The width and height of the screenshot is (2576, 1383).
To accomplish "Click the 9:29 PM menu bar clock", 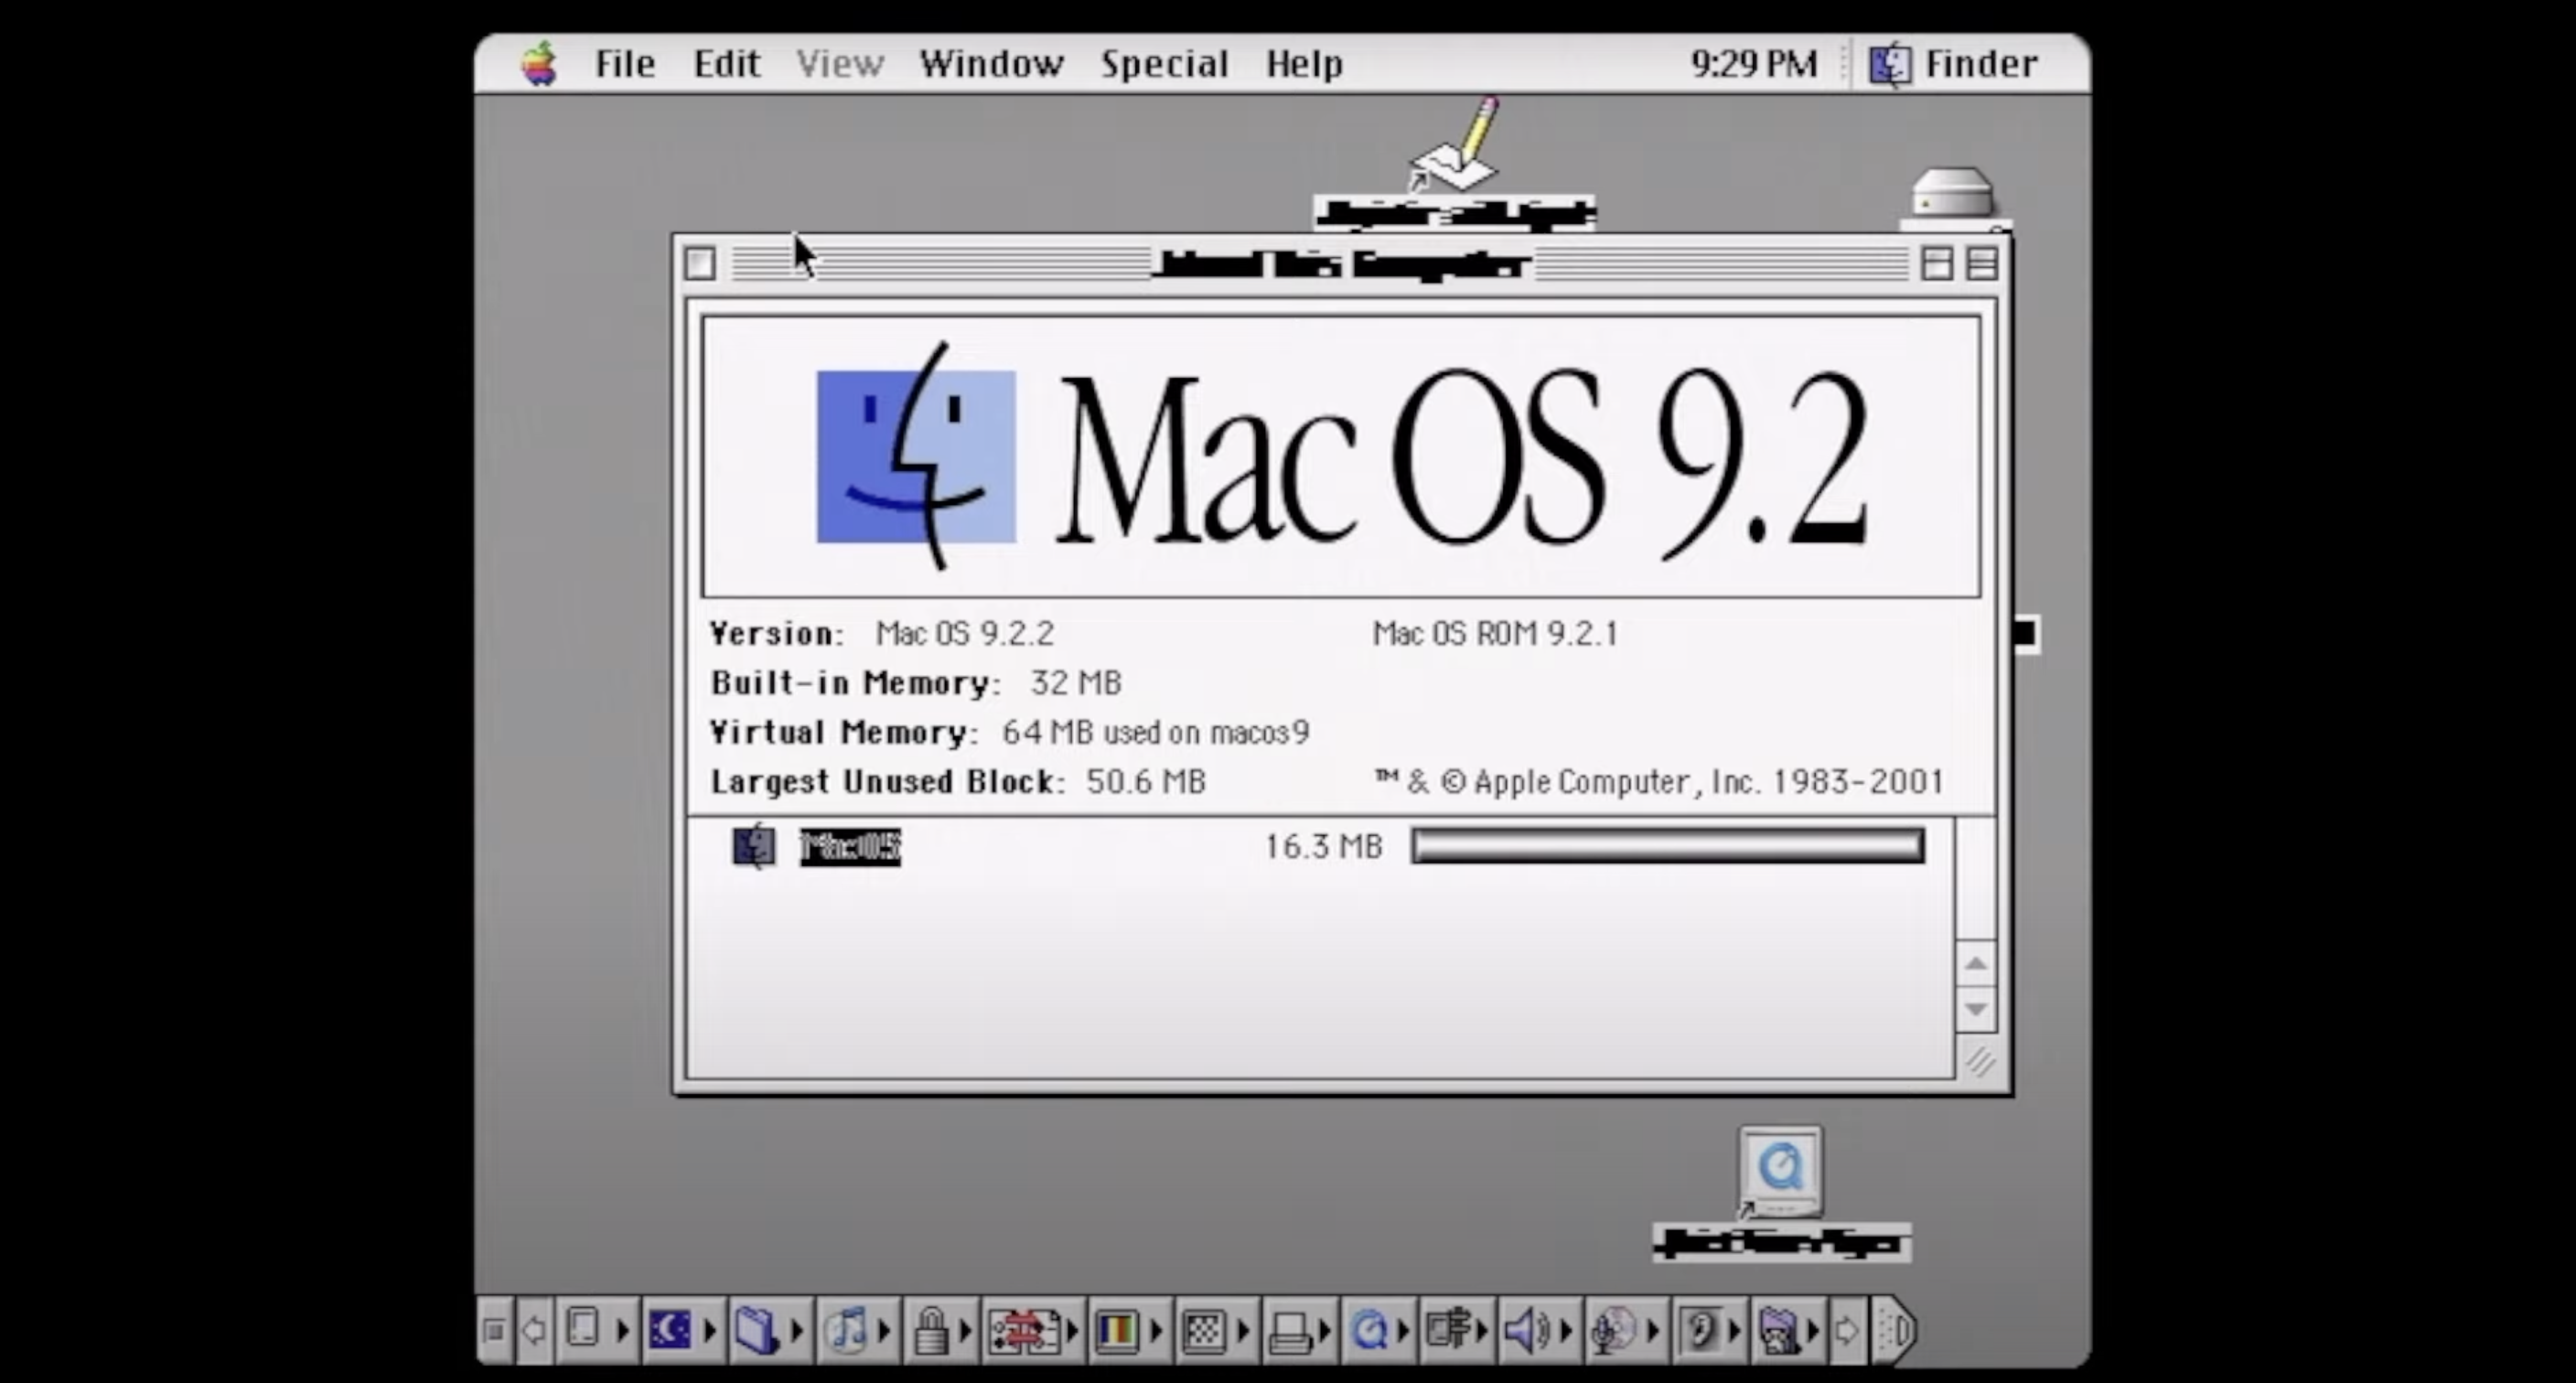I will pos(1753,64).
